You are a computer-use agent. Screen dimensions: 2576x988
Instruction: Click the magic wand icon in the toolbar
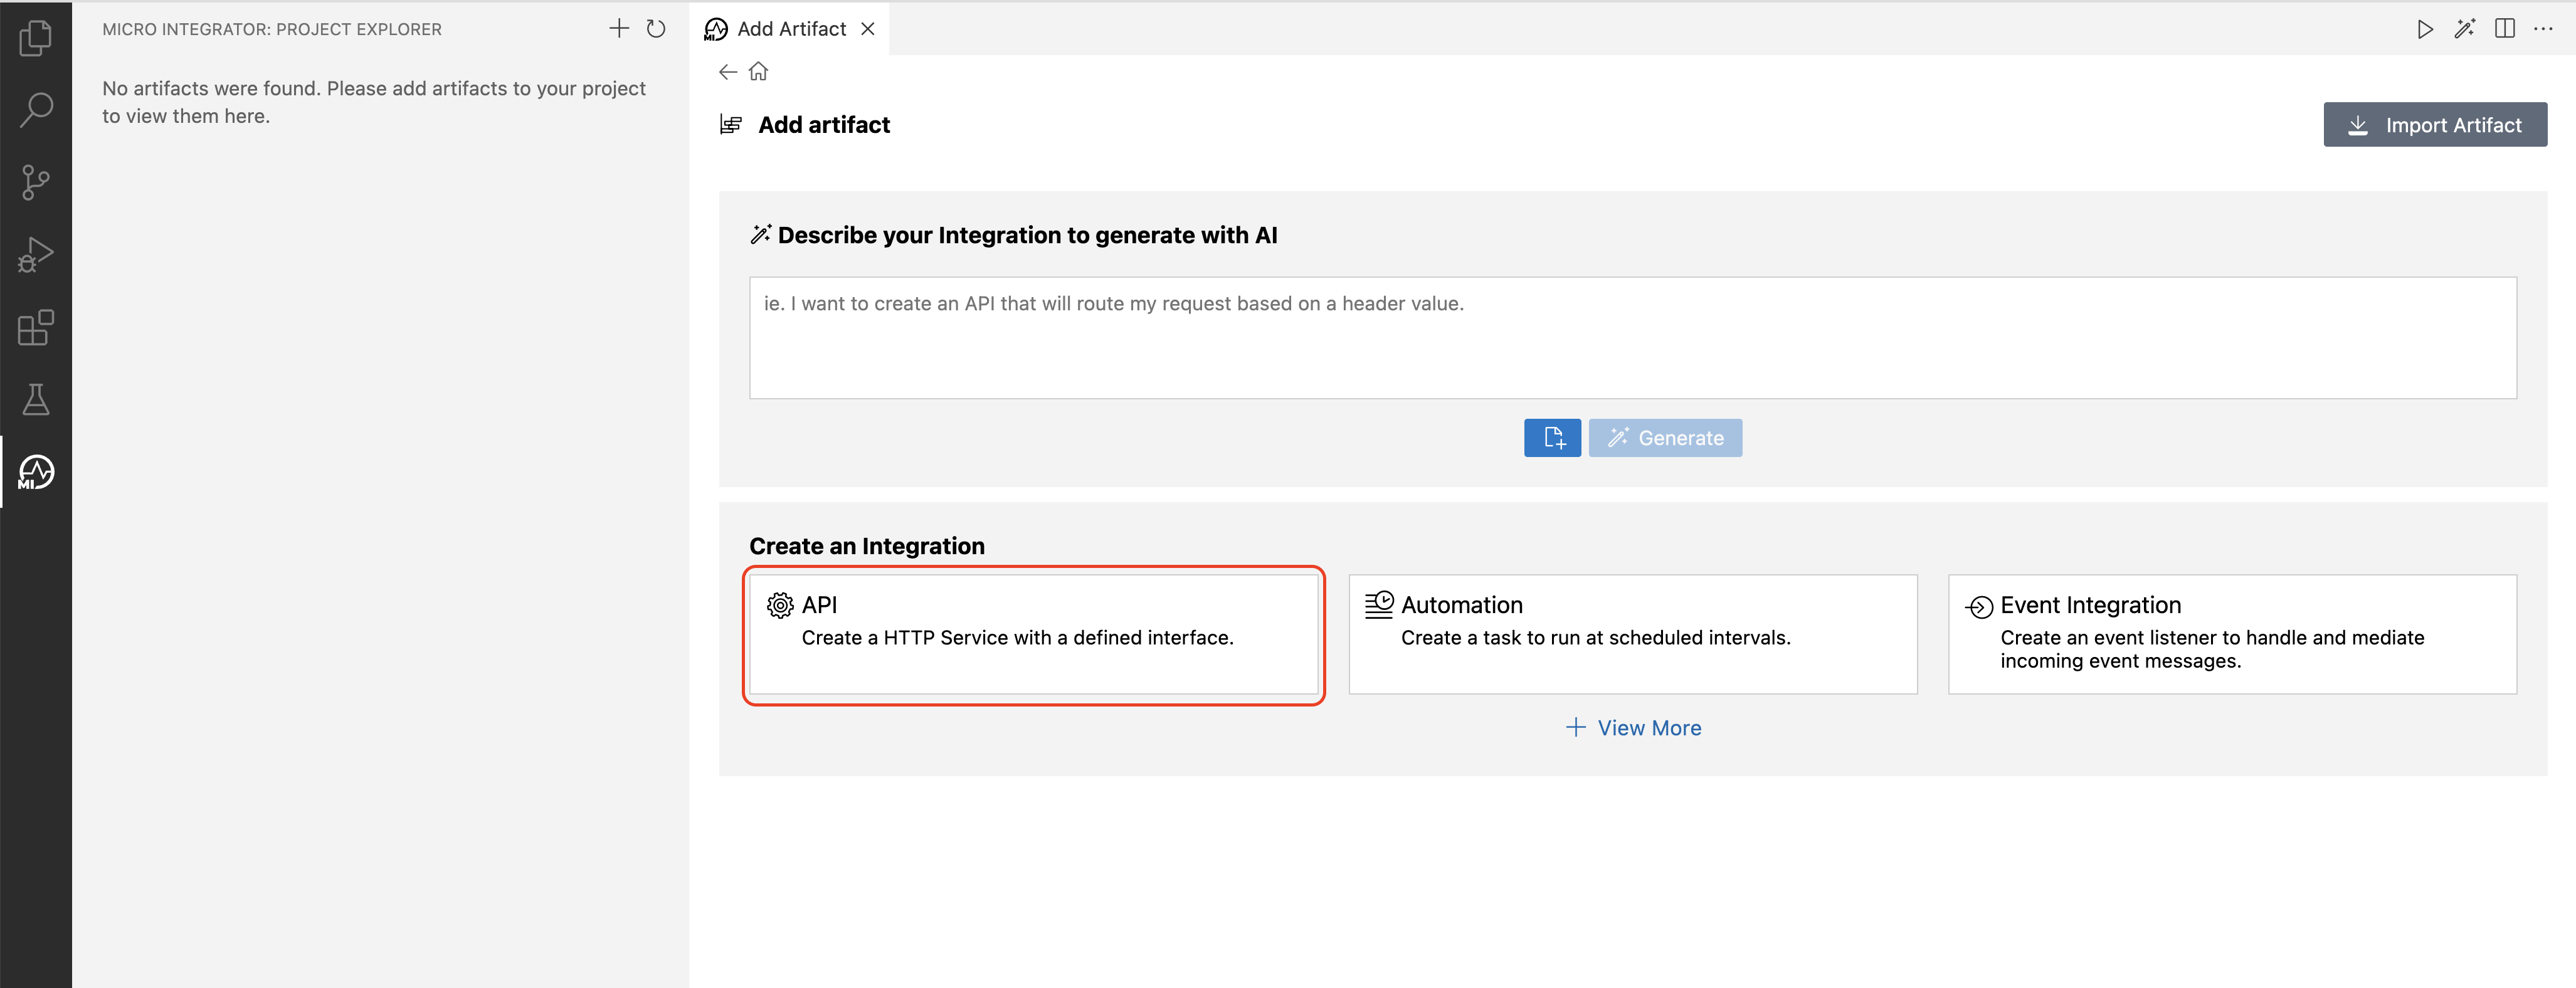click(2465, 29)
